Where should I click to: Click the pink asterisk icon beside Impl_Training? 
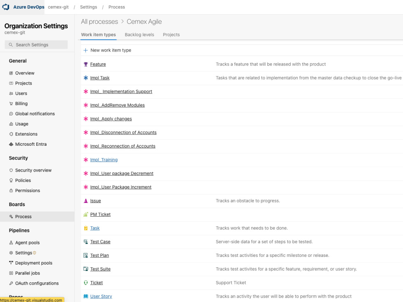tap(86, 160)
